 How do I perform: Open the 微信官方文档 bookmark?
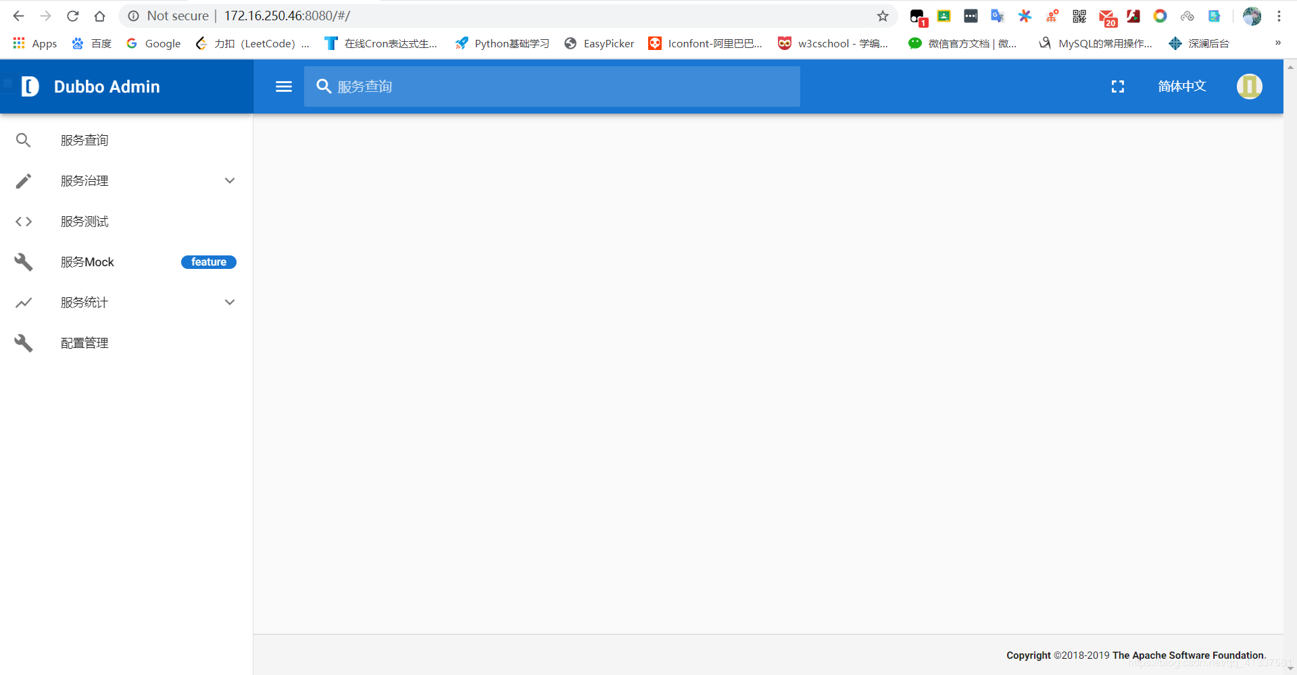(963, 43)
